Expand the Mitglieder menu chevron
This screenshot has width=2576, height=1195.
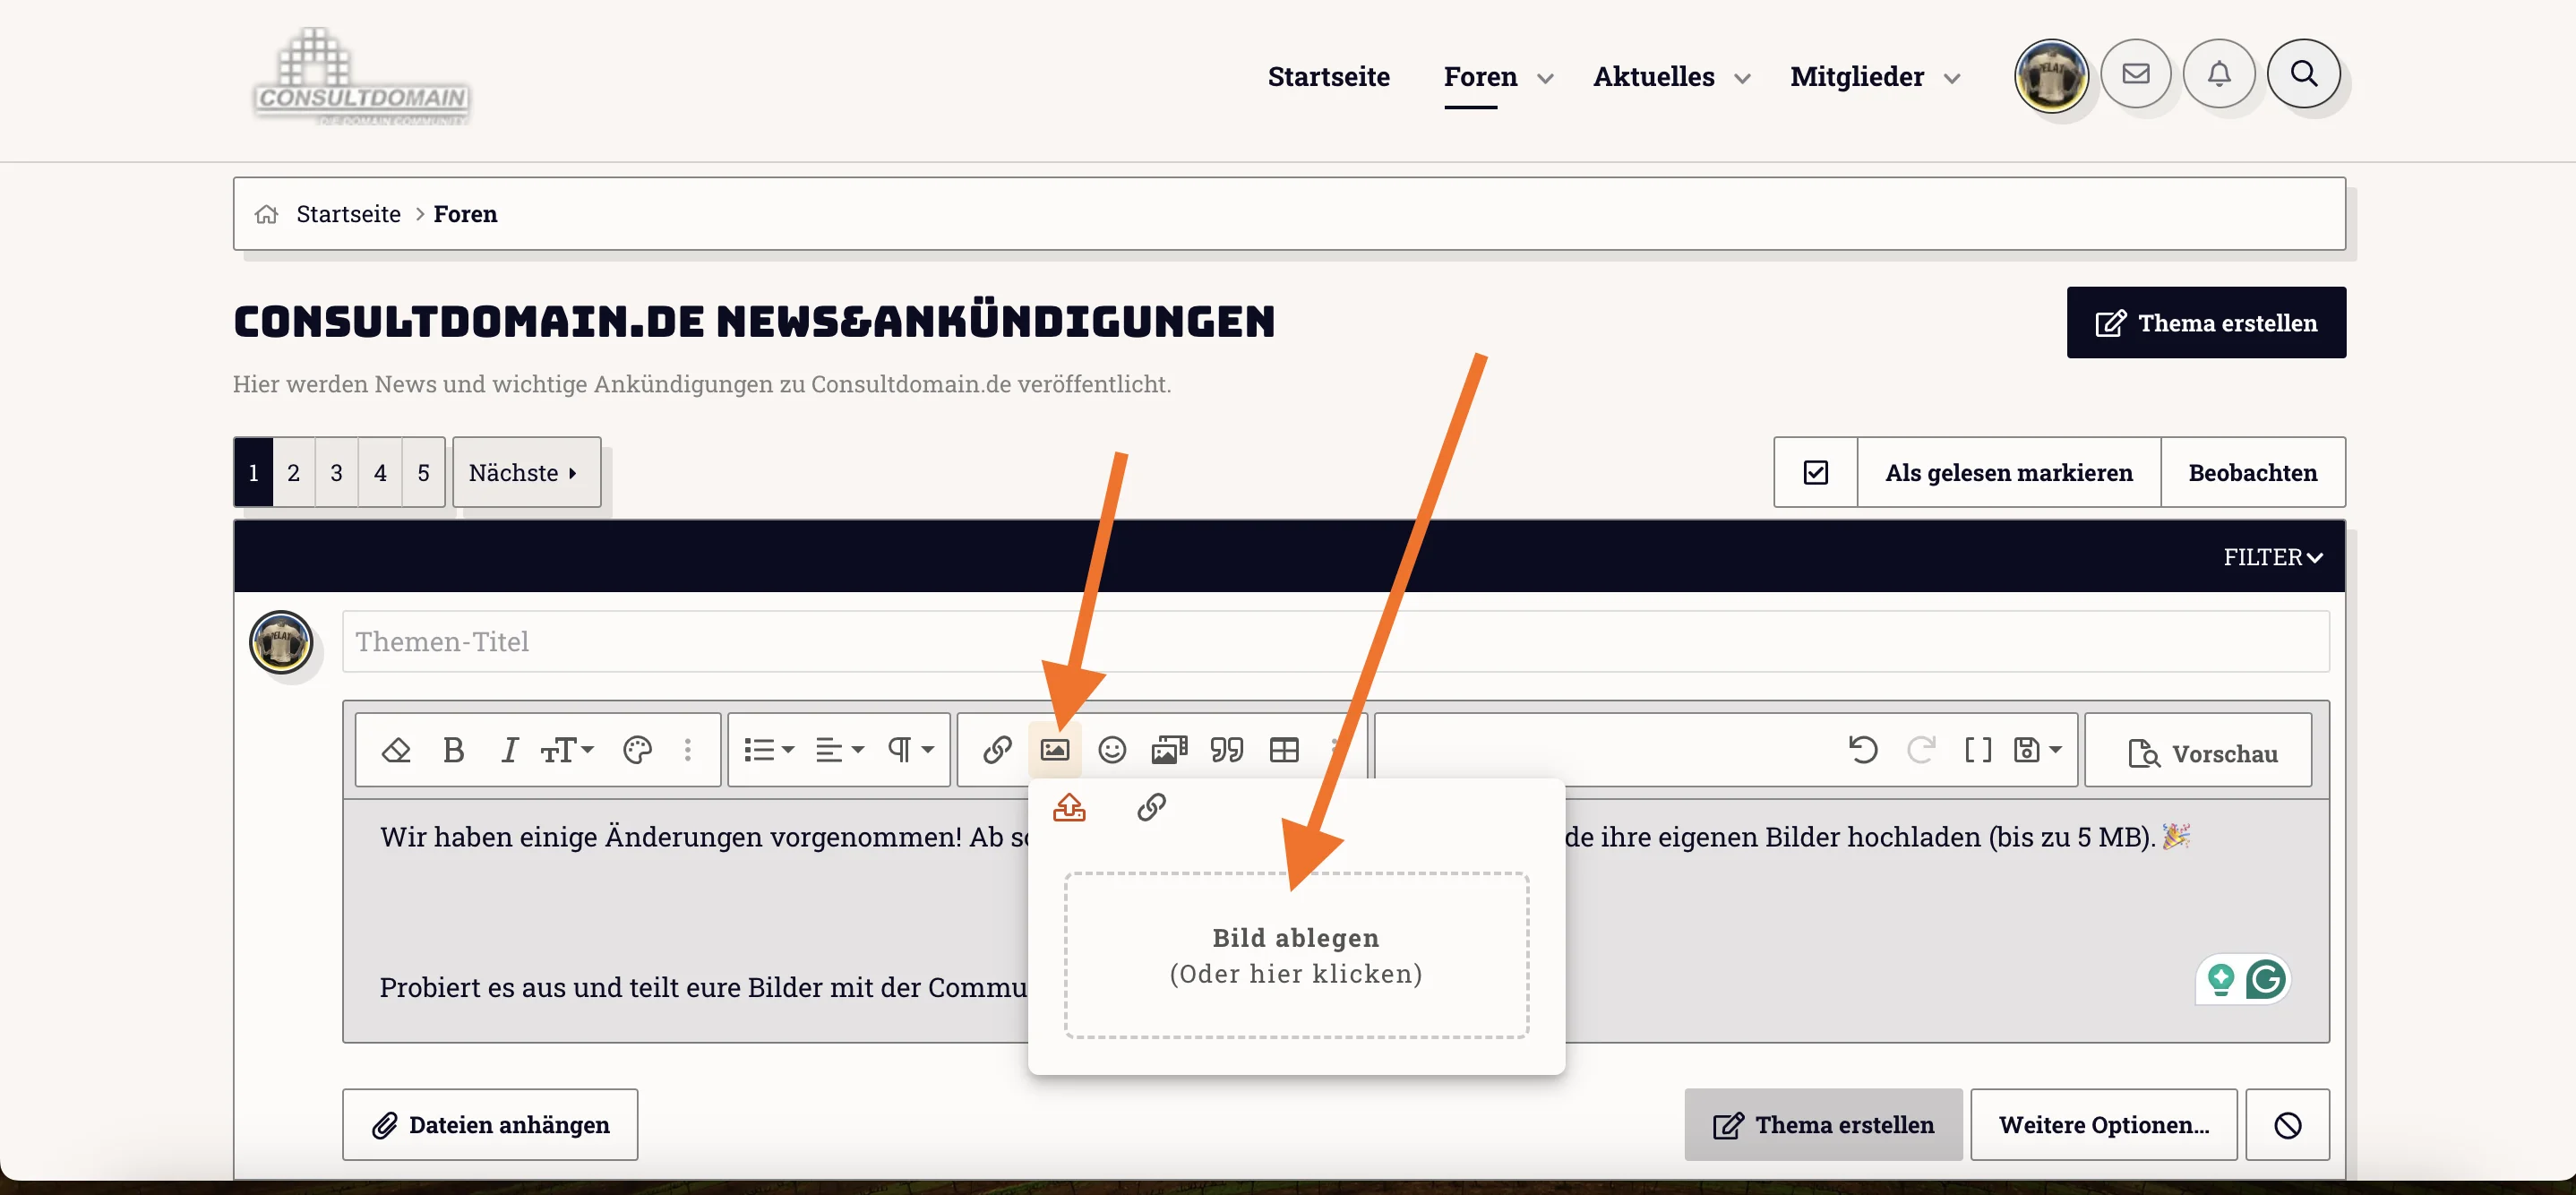point(1951,79)
